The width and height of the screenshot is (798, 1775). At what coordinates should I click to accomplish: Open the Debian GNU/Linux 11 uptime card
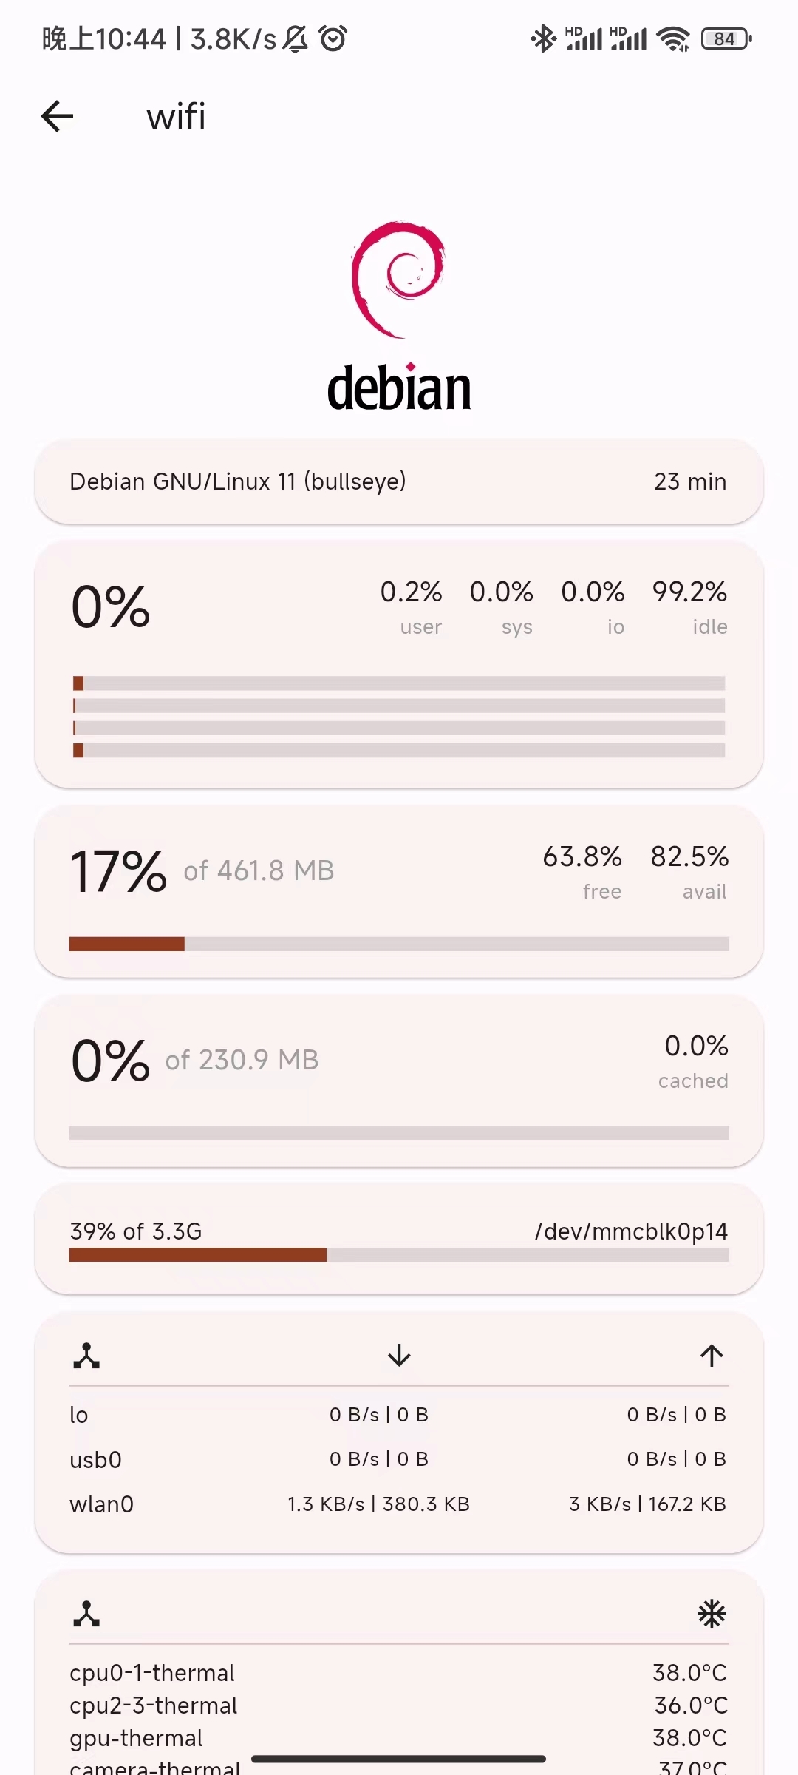pos(399,481)
